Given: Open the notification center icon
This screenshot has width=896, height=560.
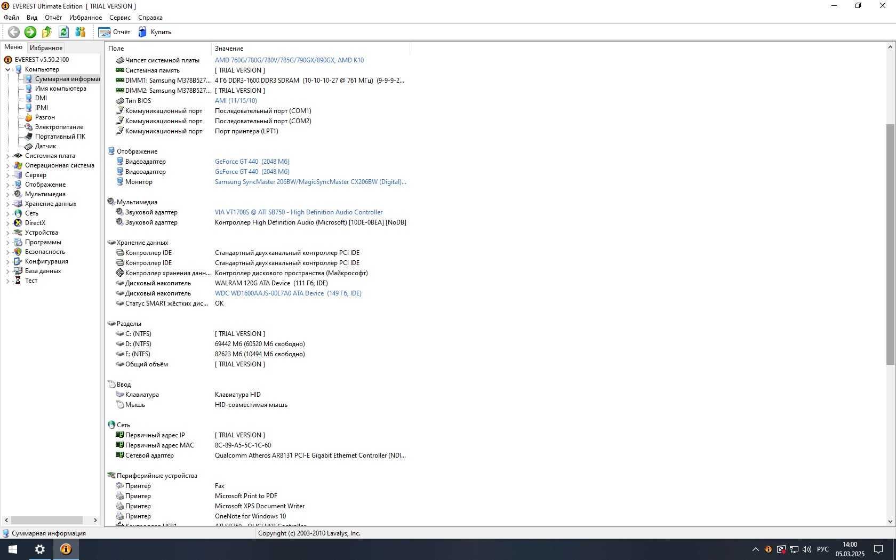Looking at the screenshot, I should [878, 549].
